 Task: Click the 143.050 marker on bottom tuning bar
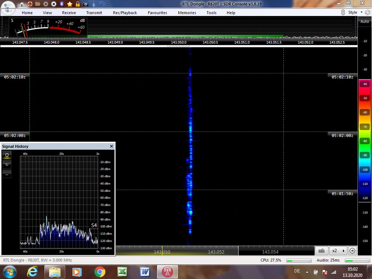(162, 252)
